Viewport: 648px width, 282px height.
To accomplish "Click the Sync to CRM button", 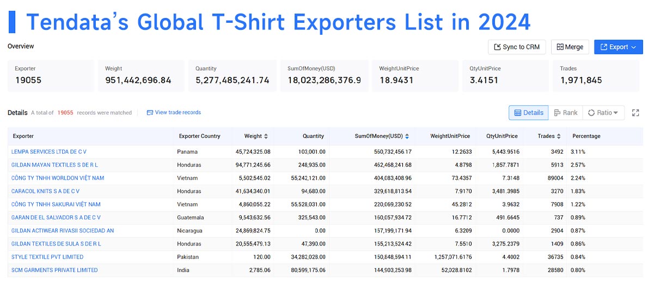I will [517, 47].
